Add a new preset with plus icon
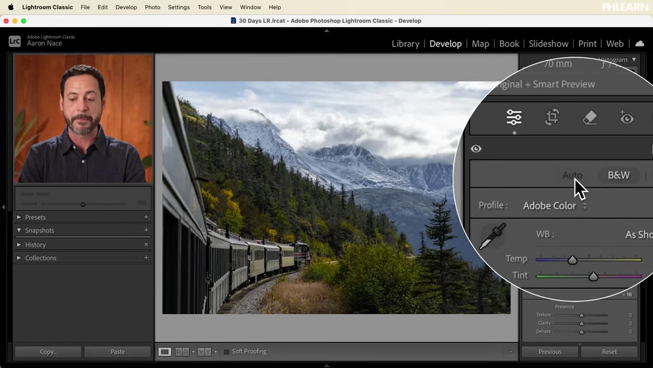This screenshot has height=368, width=653. [x=146, y=217]
